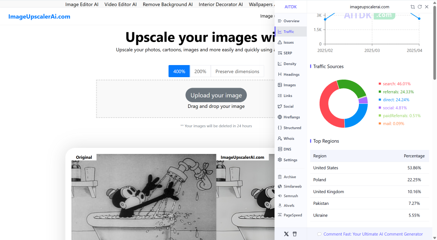Select the 400% upscale option

pos(179,71)
